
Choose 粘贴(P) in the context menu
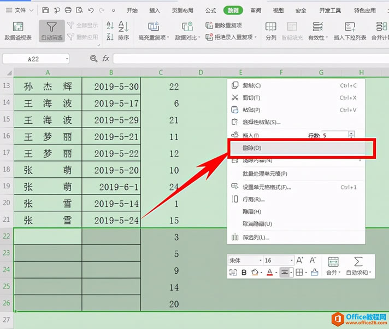296,110
